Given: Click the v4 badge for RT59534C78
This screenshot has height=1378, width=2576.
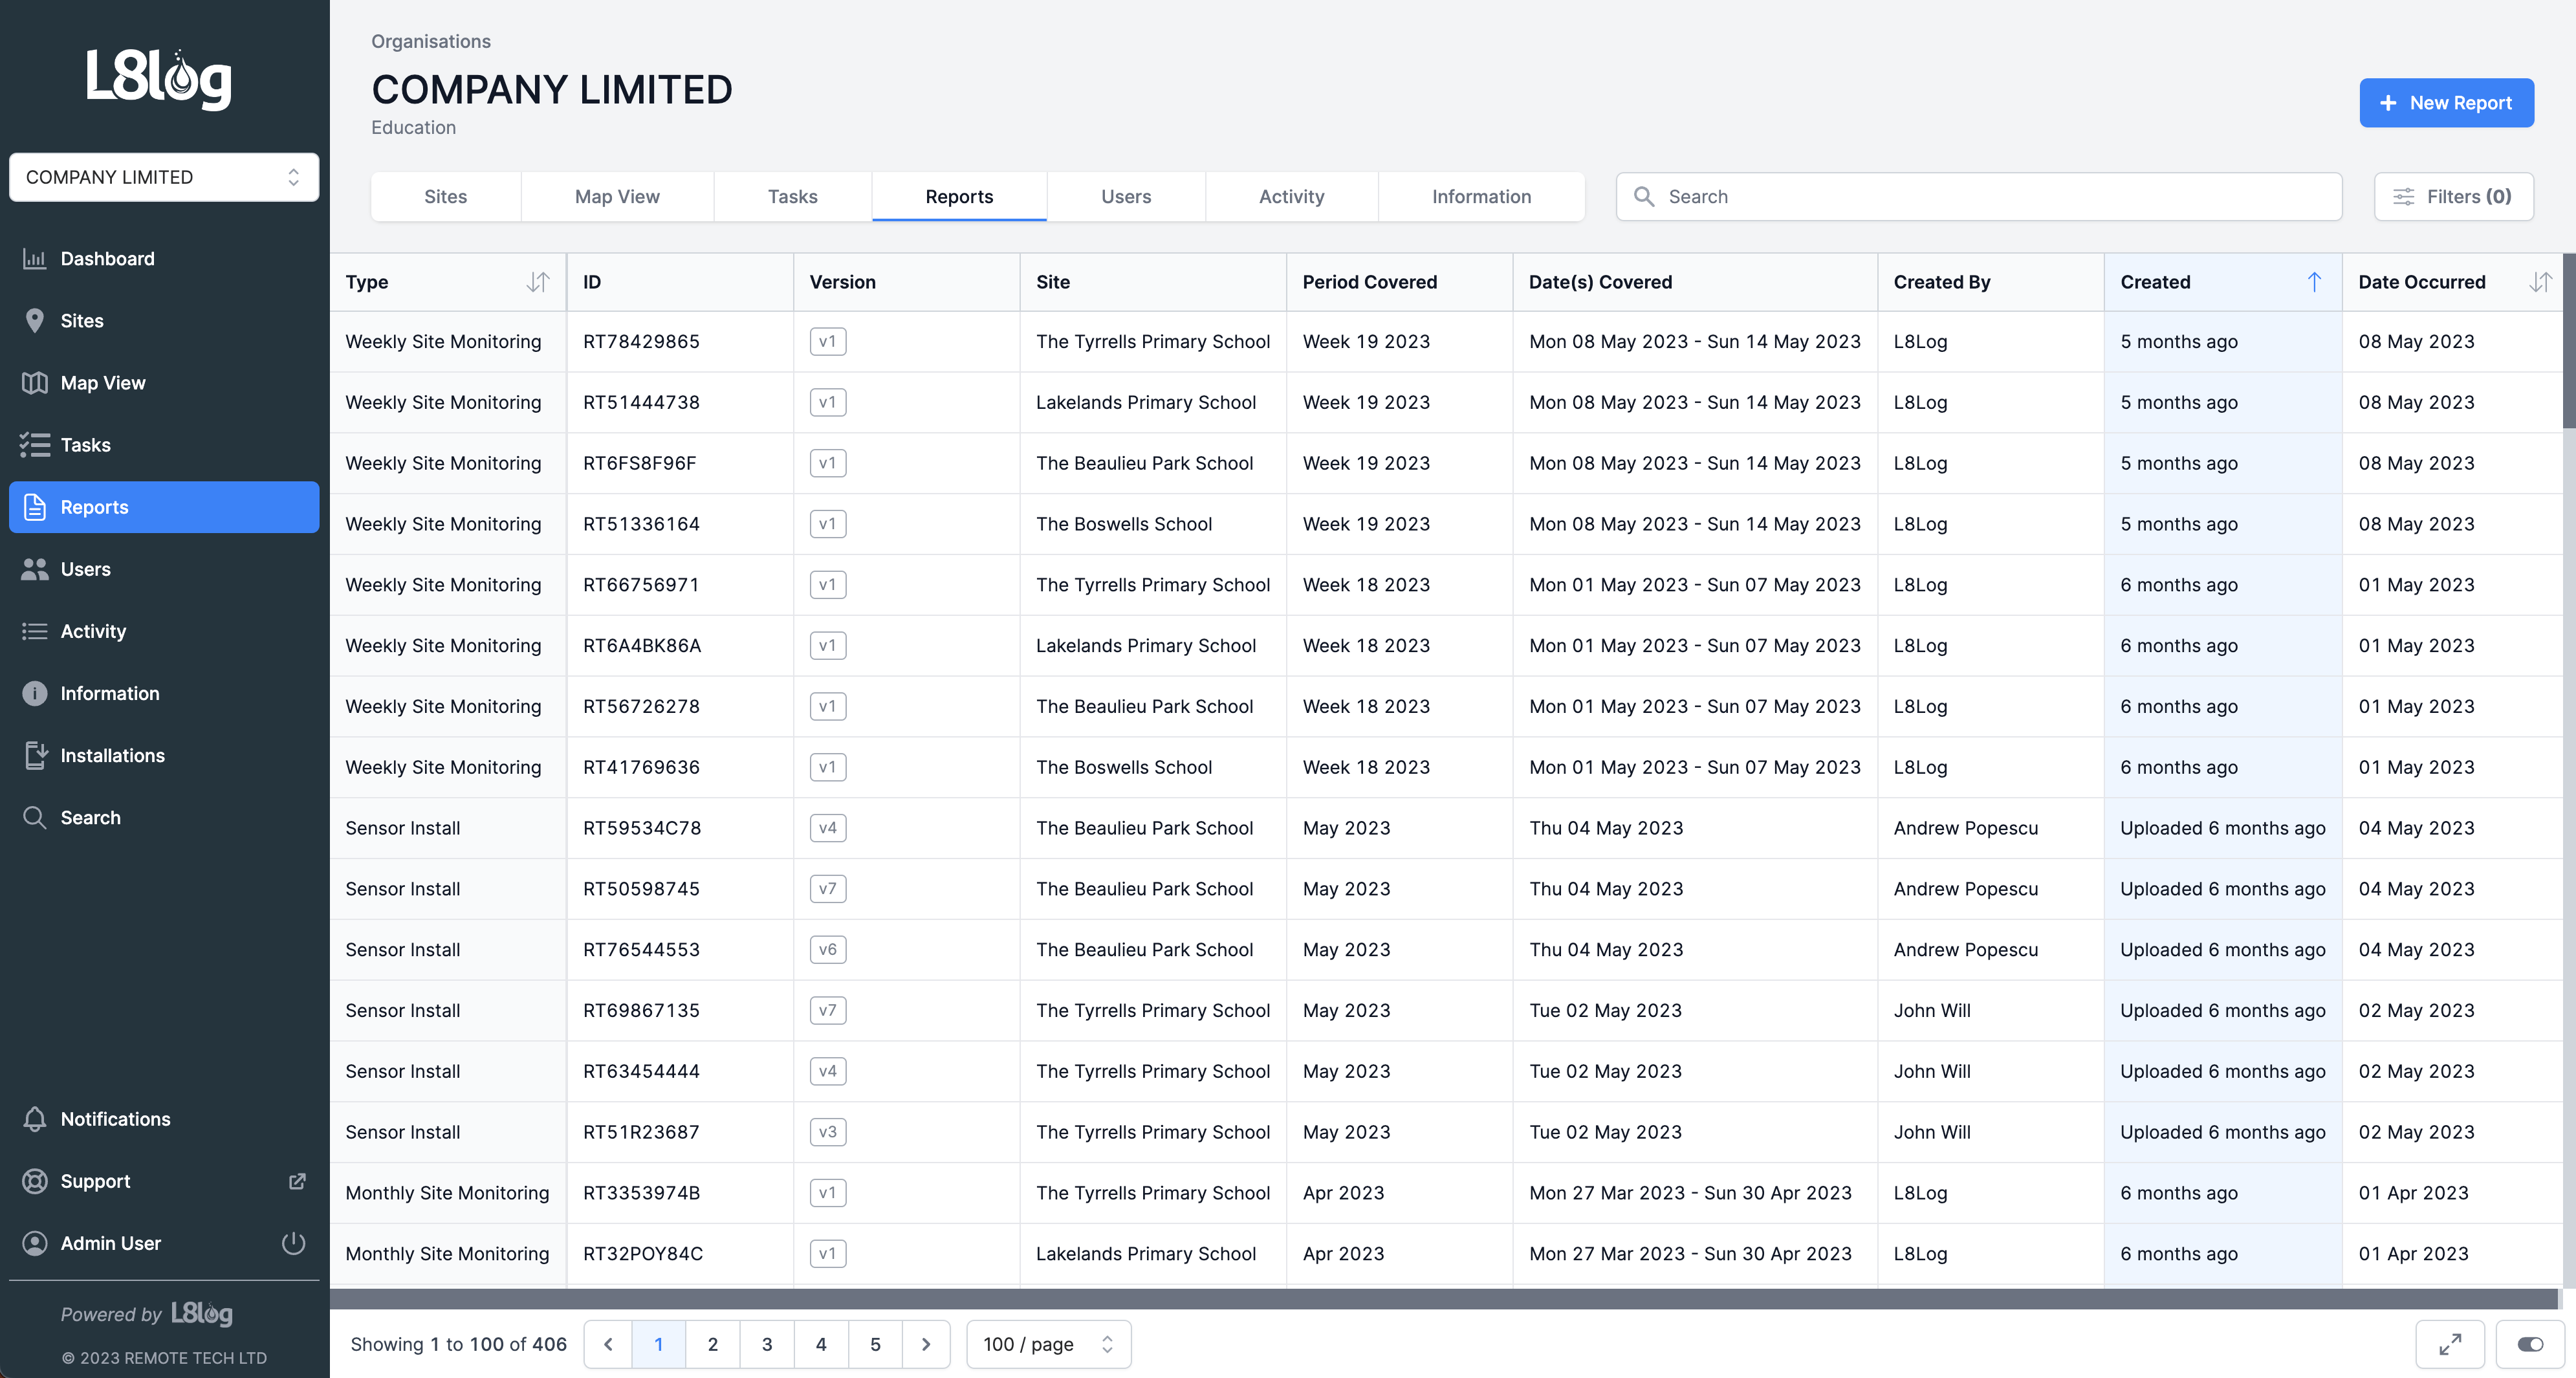Looking at the screenshot, I should click(828, 828).
